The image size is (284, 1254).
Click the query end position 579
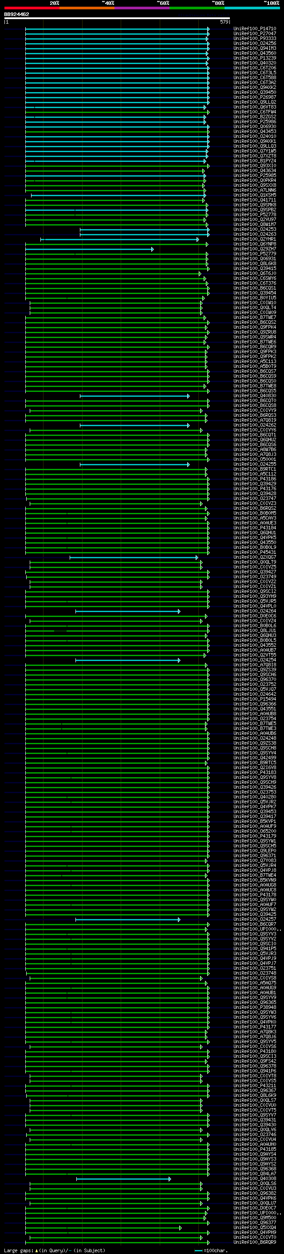(224, 22)
